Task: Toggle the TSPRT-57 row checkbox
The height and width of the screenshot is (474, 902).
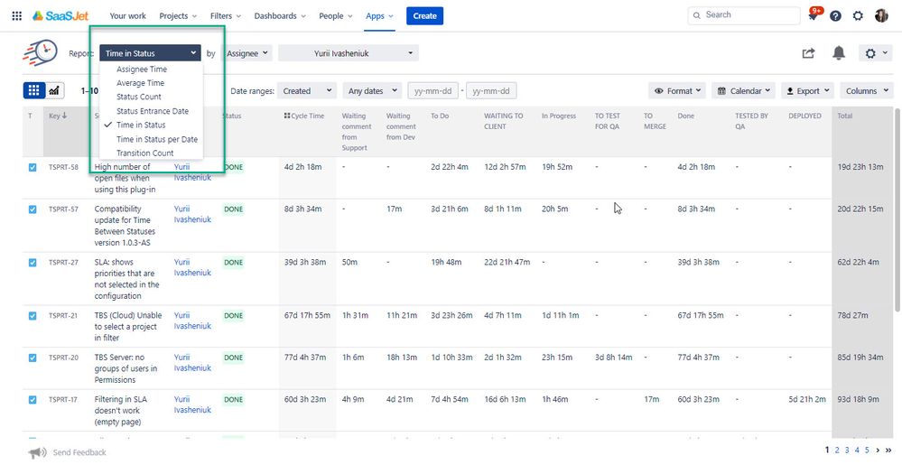Action: [33, 209]
